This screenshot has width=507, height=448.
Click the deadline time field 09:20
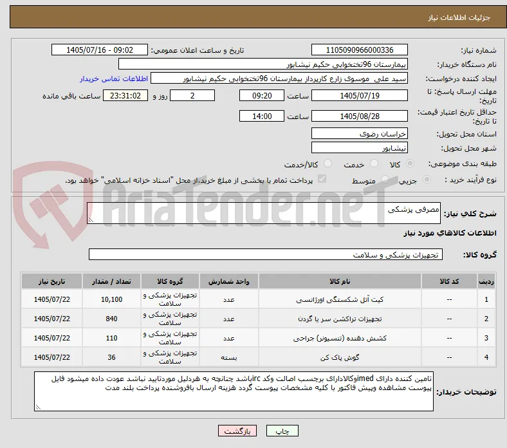[x=262, y=96]
